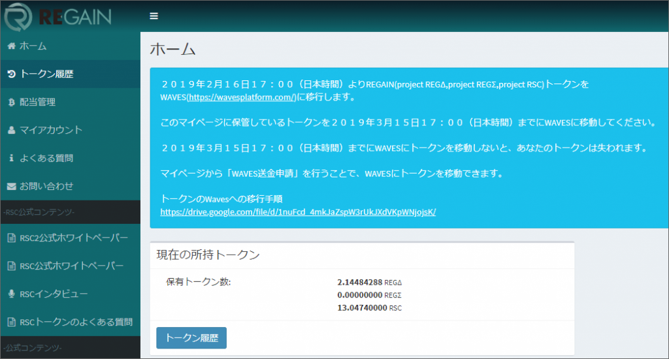The width and height of the screenshot is (669, 359).
Task: Open RSCインタビュー sidebar item
Action: [x=71, y=294]
